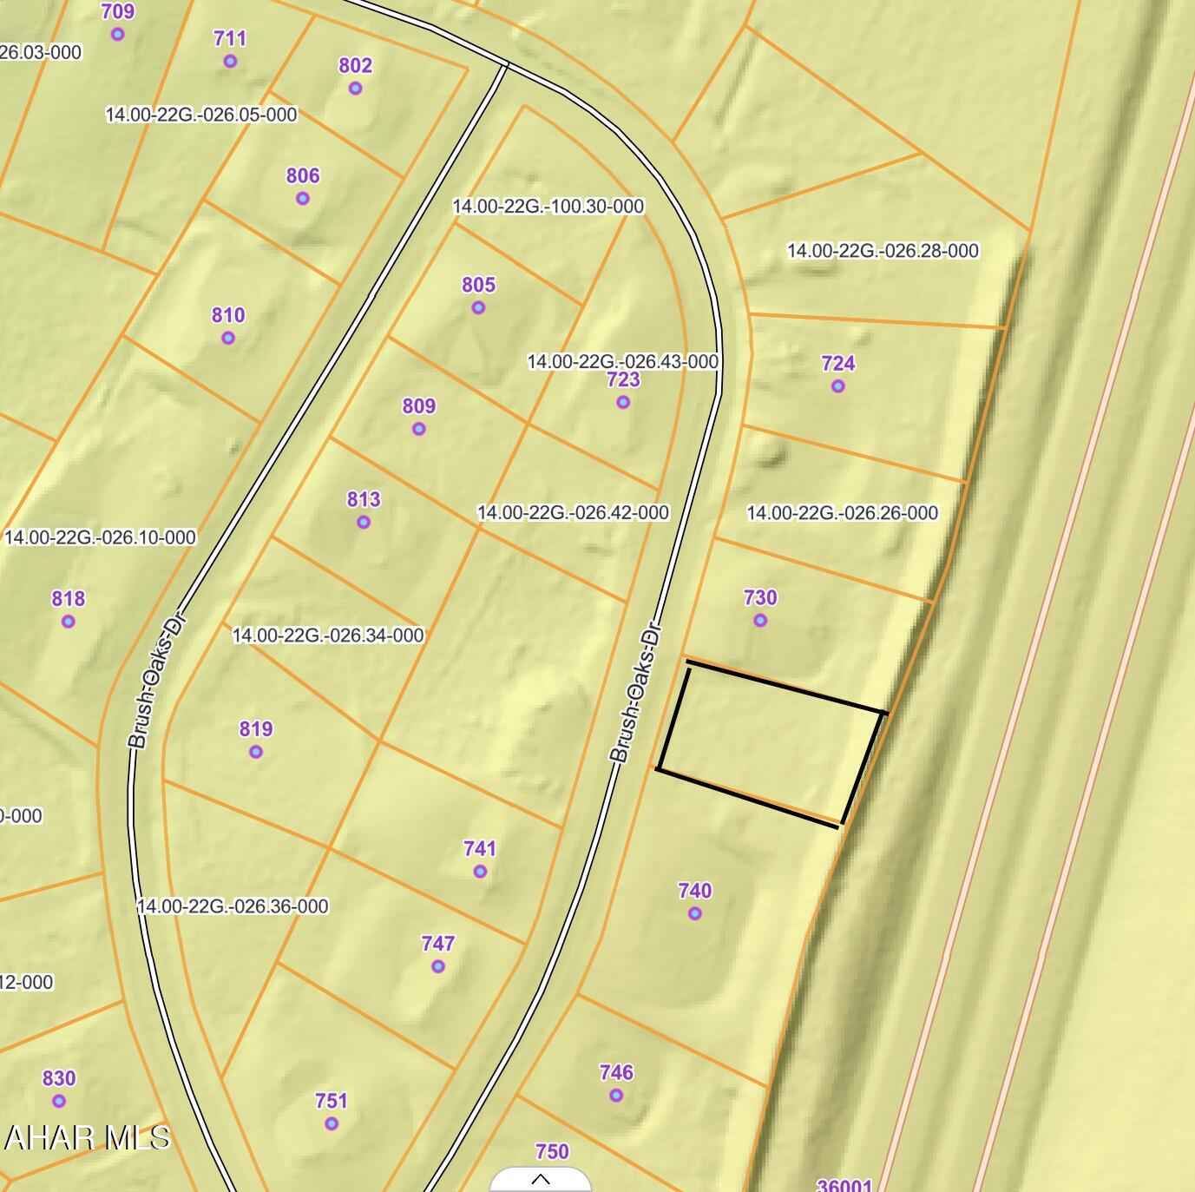The width and height of the screenshot is (1195, 1192).
Task: Click marker 724 near the right side
Action: tap(837, 386)
